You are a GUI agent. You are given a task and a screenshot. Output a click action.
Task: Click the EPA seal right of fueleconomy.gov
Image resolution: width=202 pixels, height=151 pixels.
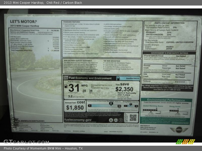click(x=111, y=120)
